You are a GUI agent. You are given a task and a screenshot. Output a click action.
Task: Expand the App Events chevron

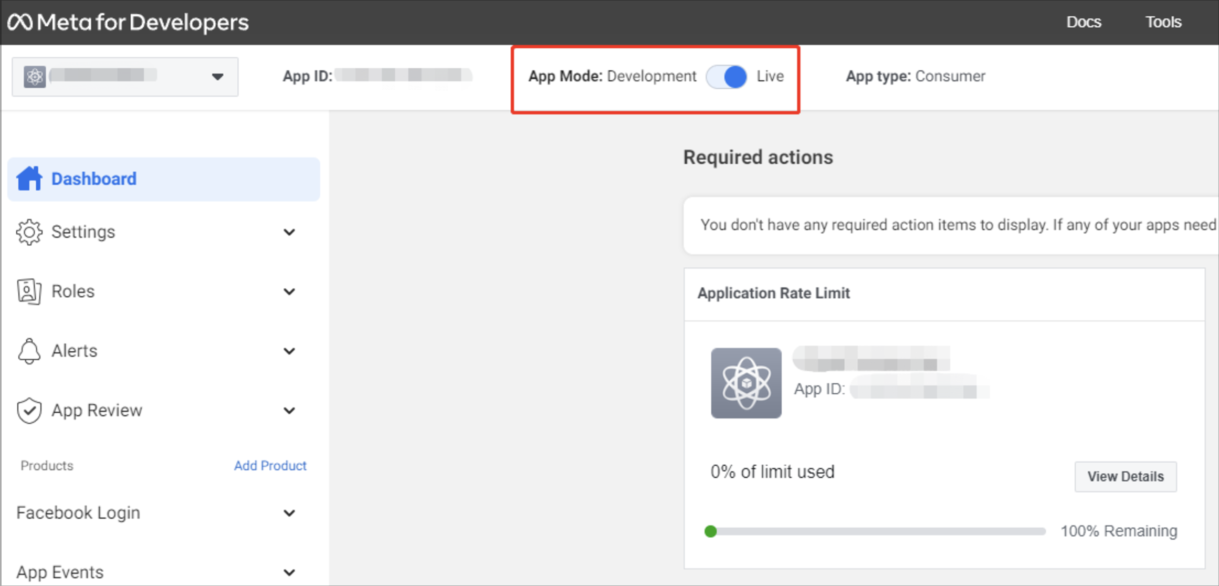[289, 572]
